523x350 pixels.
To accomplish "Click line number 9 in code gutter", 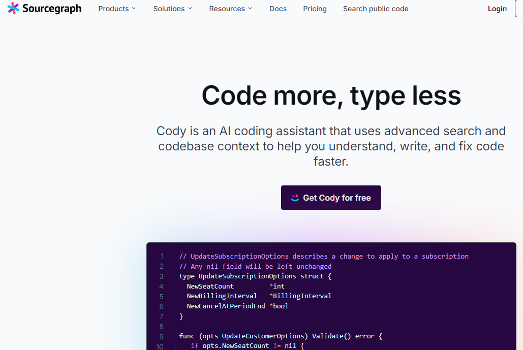I will click(162, 336).
